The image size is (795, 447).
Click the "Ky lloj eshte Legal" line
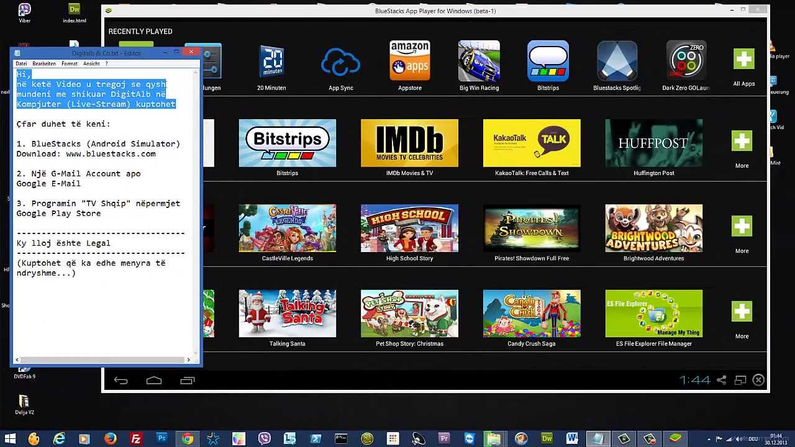click(63, 243)
